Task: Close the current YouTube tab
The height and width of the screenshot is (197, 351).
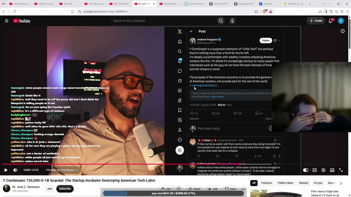Action: tap(154, 4)
